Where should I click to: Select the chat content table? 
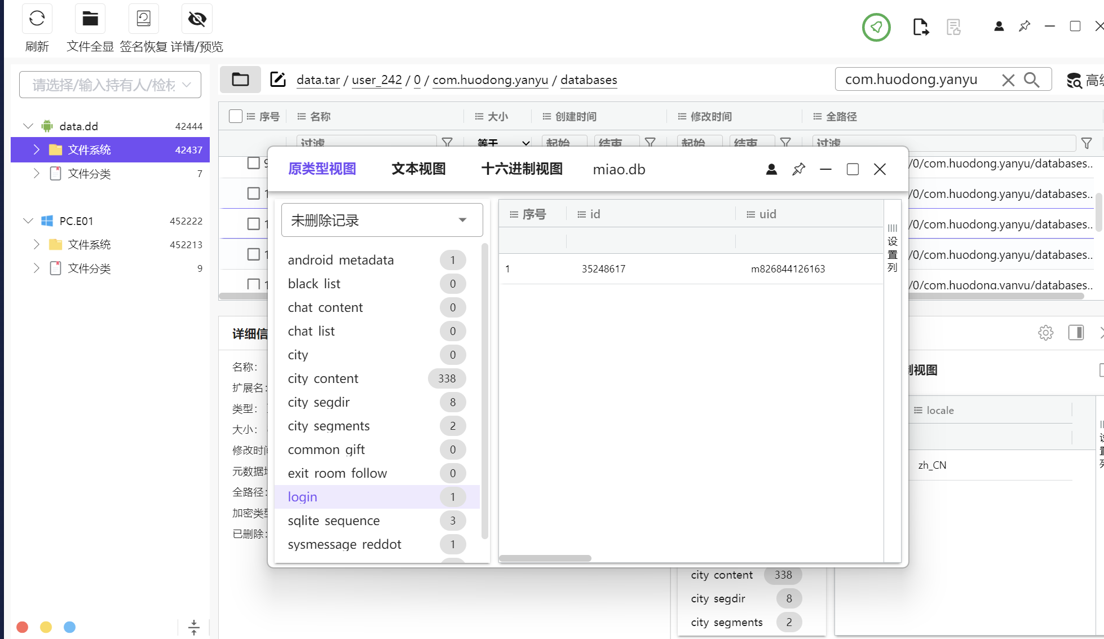click(x=377, y=307)
